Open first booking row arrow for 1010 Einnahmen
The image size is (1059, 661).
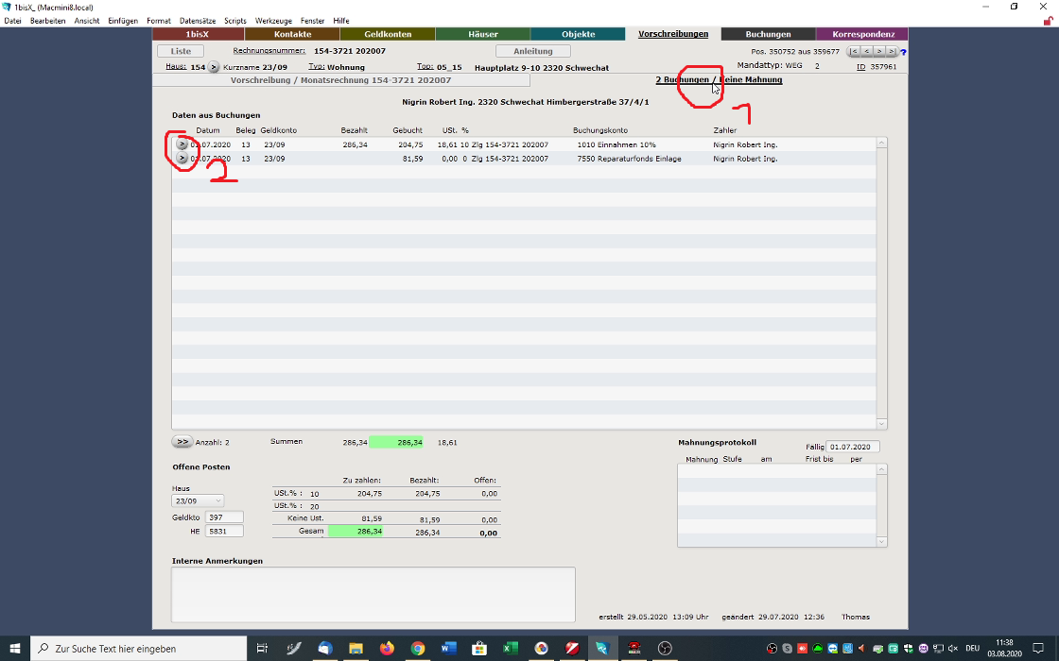point(182,144)
